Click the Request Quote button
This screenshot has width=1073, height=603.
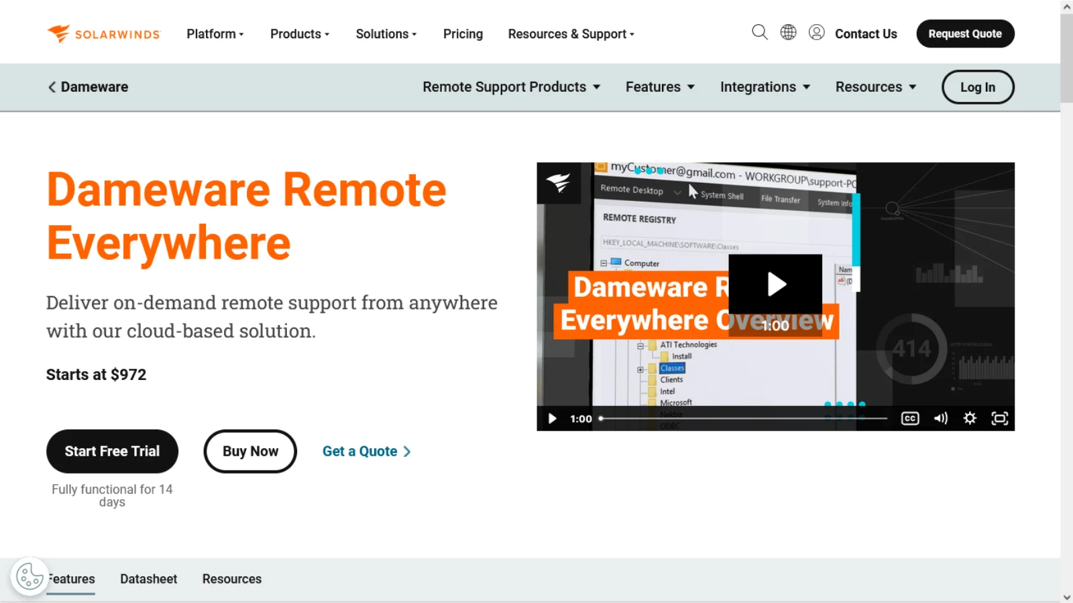pos(965,33)
